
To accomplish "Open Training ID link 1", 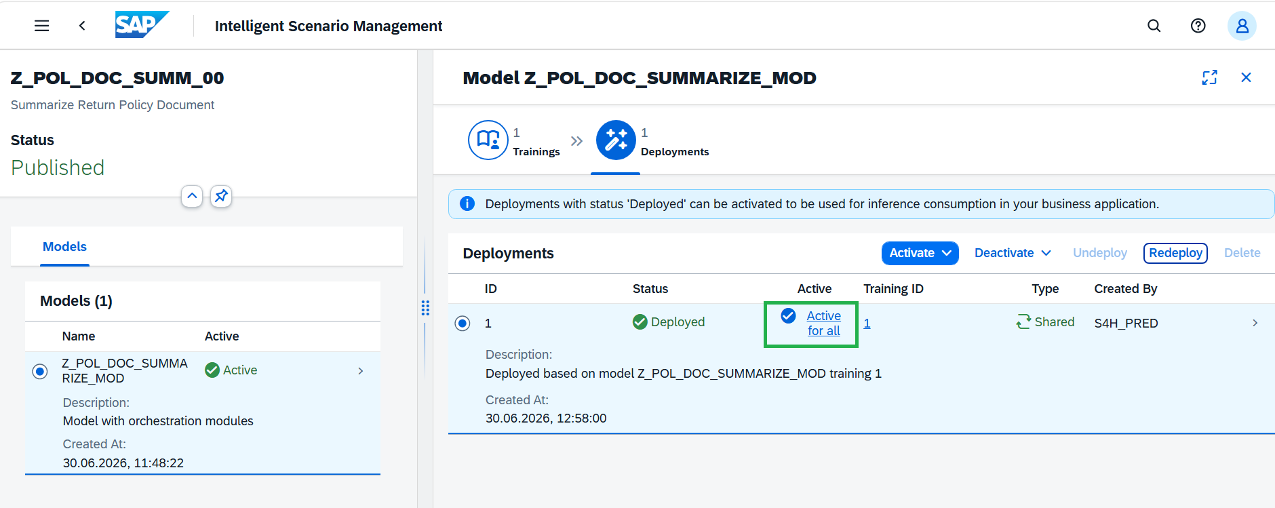I will [x=867, y=324].
